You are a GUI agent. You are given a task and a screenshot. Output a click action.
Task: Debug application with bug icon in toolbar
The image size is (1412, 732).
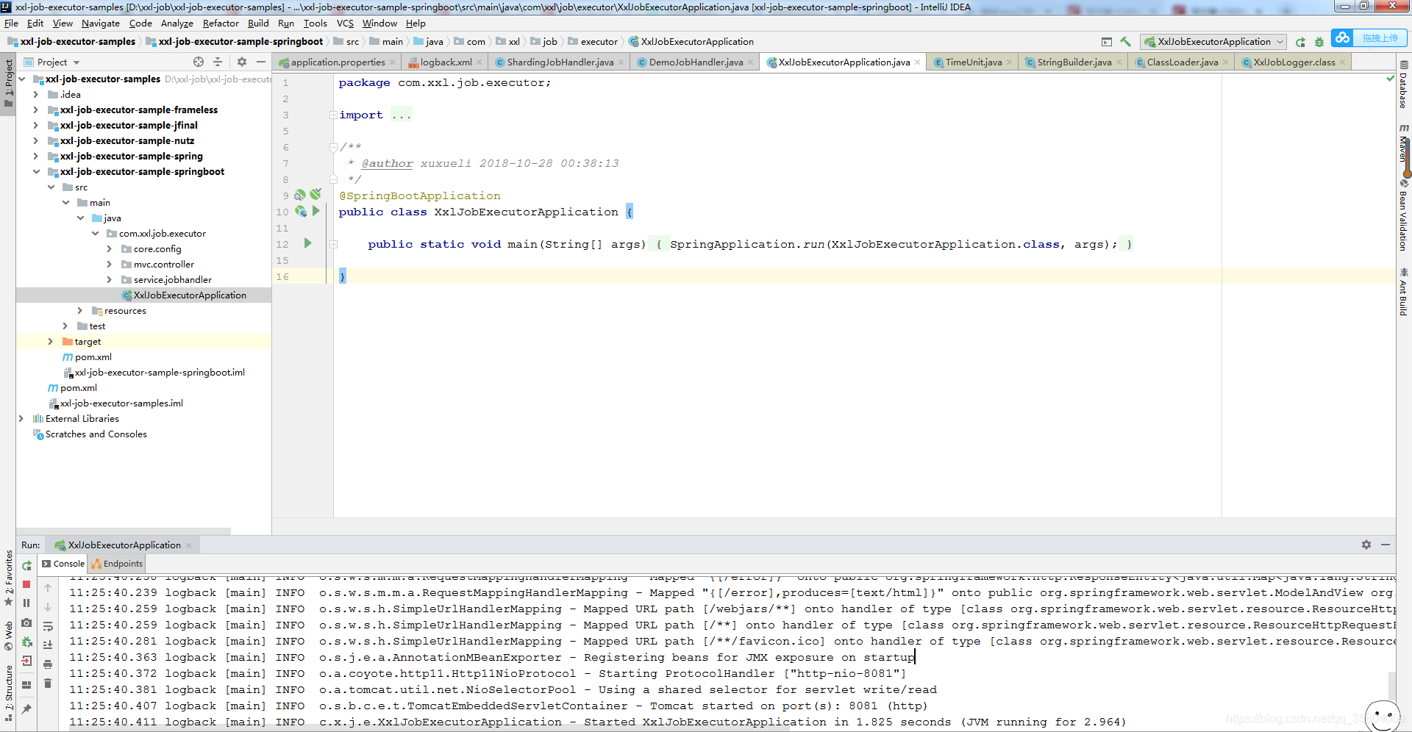point(1319,42)
